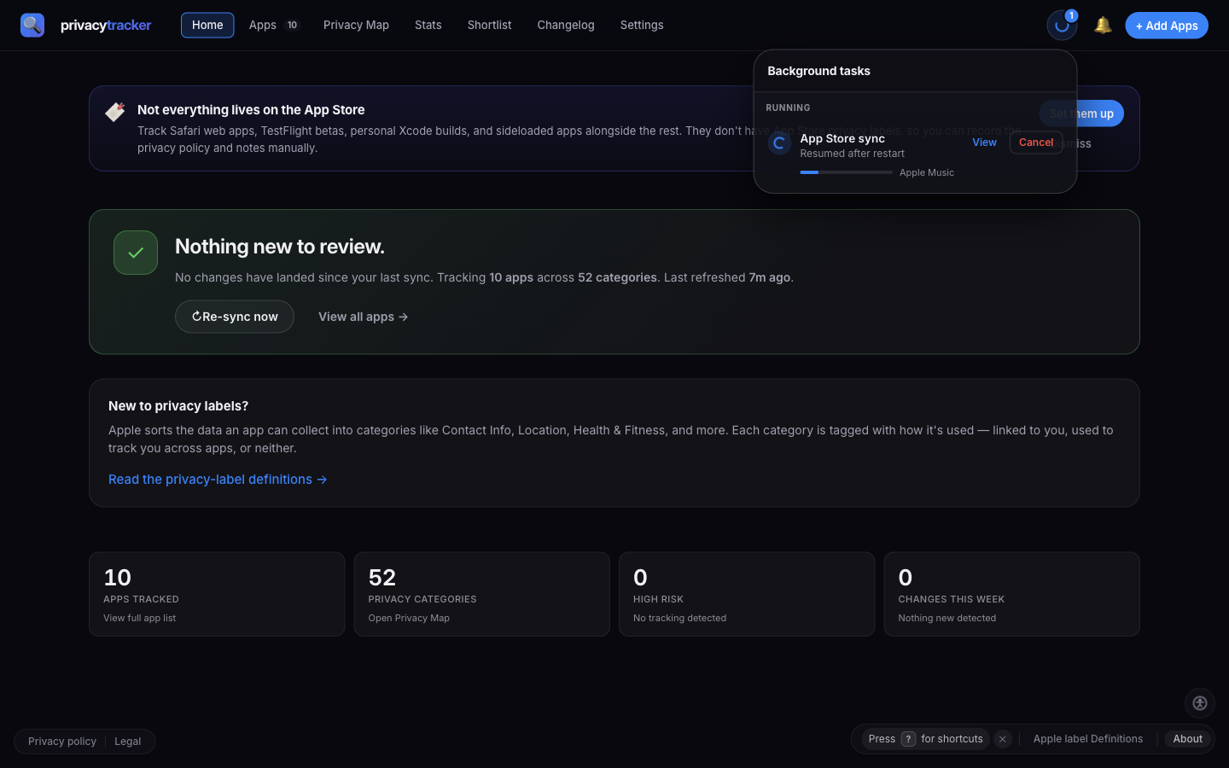Open the Apps Tracked stat card
The image size is (1229, 768).
click(217, 594)
